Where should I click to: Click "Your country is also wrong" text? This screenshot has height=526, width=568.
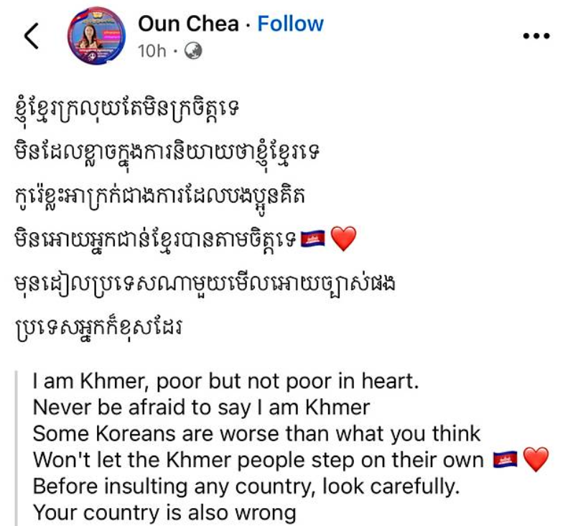click(x=164, y=512)
